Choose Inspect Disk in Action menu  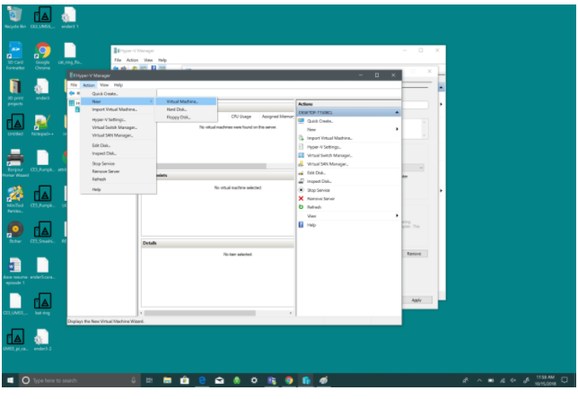click(x=118, y=153)
